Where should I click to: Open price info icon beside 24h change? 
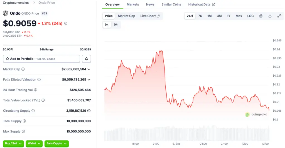pos(66,23)
